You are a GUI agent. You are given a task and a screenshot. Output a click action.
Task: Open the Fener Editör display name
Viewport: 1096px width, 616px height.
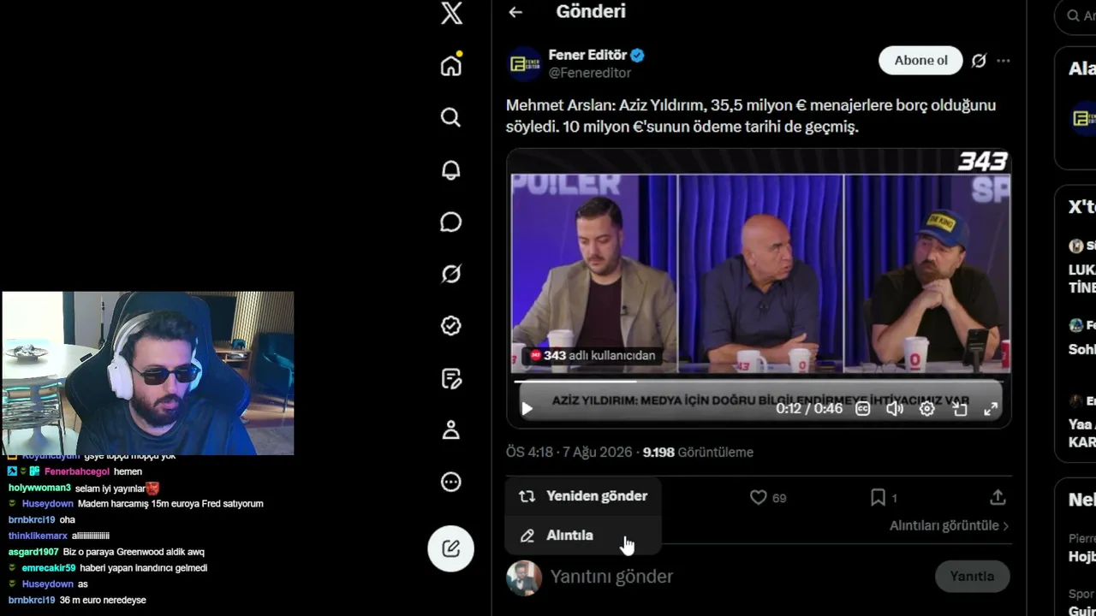587,55
